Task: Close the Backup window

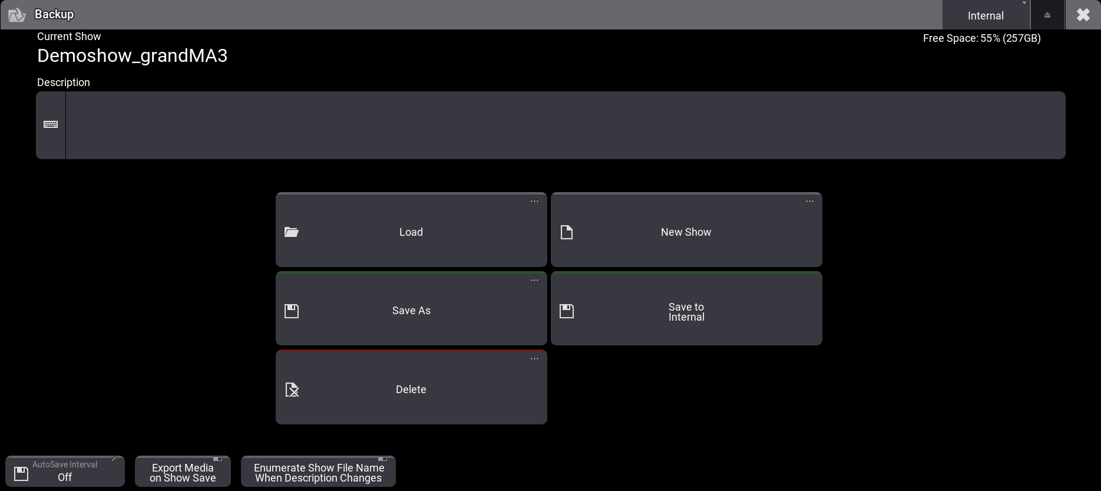Action: 1083,15
